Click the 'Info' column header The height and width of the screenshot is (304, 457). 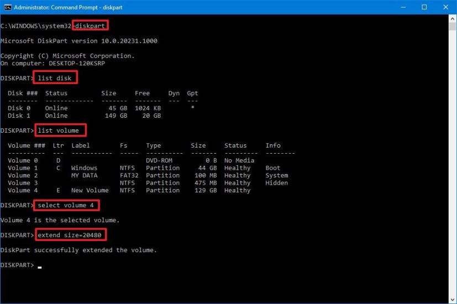(273, 145)
